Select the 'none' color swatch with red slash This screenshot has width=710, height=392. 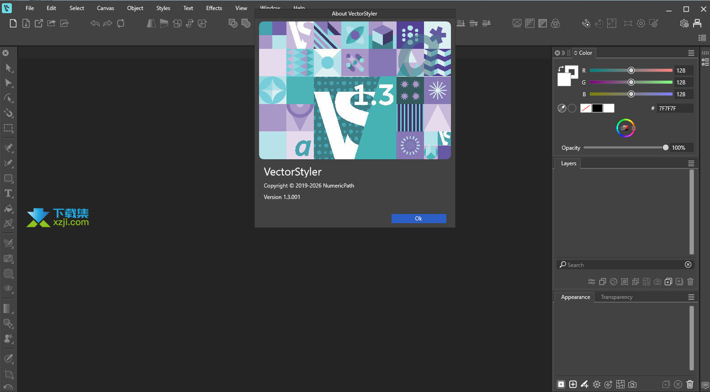(585, 108)
